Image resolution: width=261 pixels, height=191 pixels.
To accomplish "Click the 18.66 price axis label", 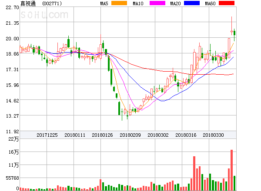I will (x=12, y=54).
